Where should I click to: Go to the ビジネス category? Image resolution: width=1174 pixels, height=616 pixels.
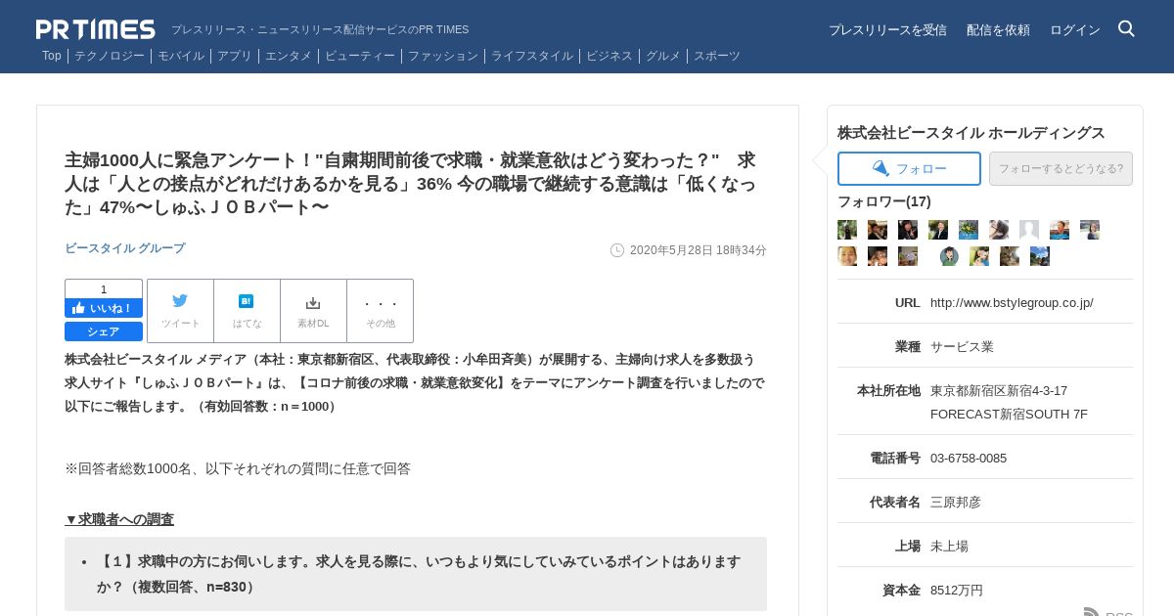(x=610, y=56)
